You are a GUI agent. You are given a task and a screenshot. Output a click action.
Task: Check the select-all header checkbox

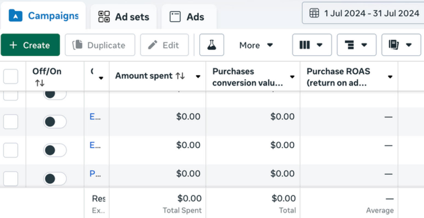point(11,76)
